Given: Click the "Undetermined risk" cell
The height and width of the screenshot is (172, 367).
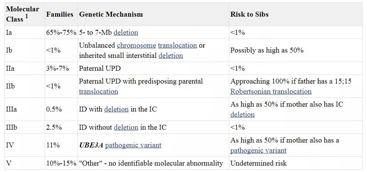Looking at the screenshot, I should click(258, 163).
